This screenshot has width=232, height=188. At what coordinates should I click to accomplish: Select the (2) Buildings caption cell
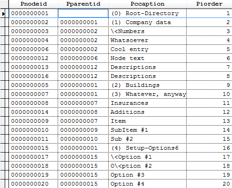[147, 85]
